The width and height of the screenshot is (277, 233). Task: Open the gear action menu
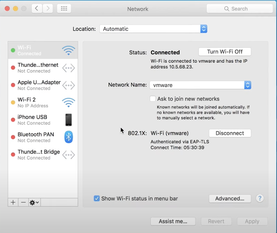35,203
